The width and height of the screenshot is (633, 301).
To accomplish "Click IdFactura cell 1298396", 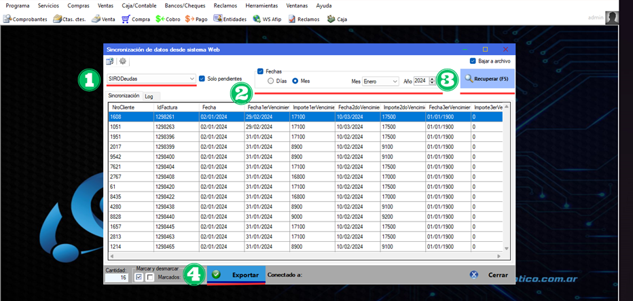I will 177,137.
